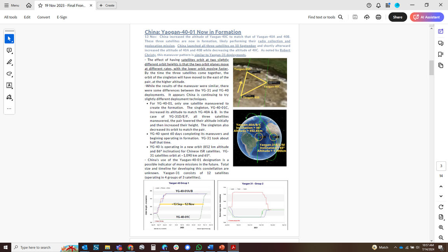The image size is (448, 252).
Task: Select the arrow selection tool
Action: pyautogui.click(x=9, y=38)
